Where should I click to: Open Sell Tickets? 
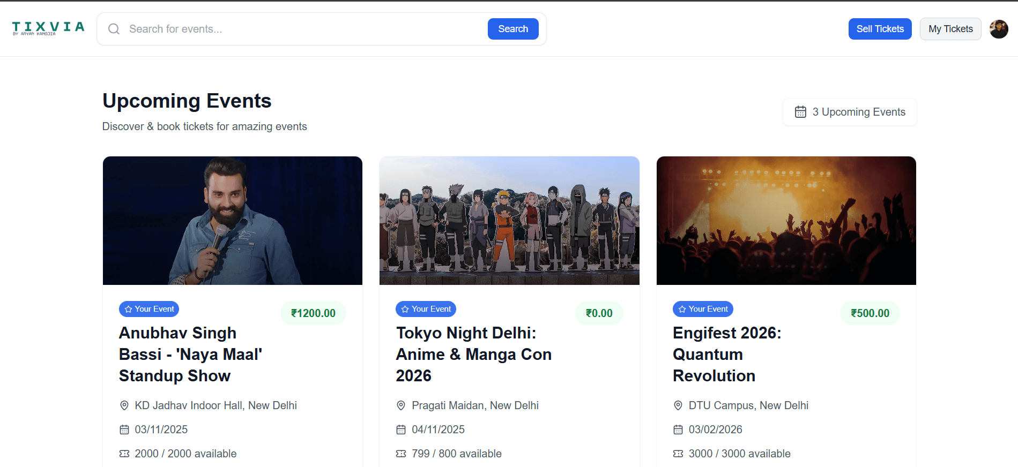coord(880,29)
